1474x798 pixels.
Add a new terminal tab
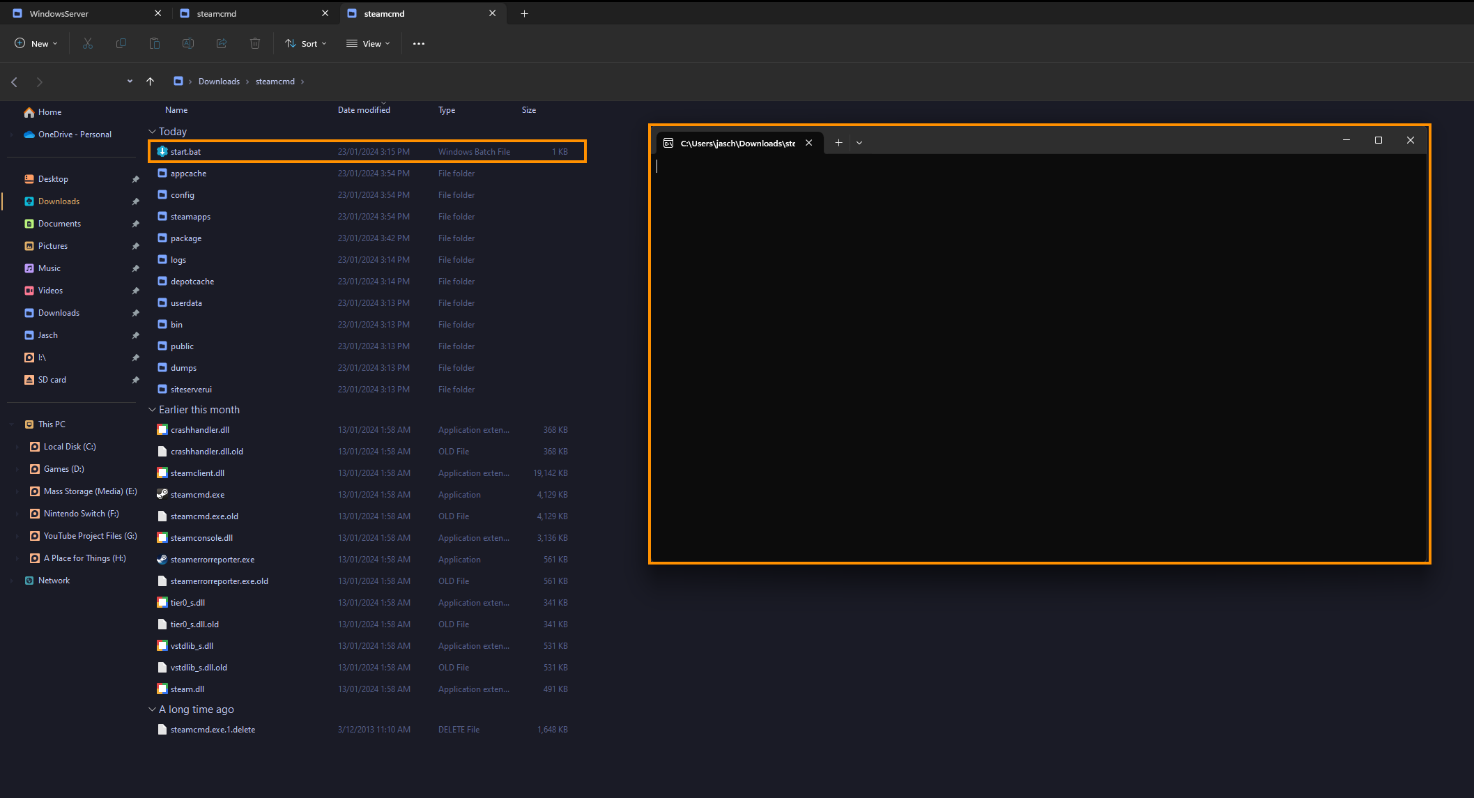point(838,143)
